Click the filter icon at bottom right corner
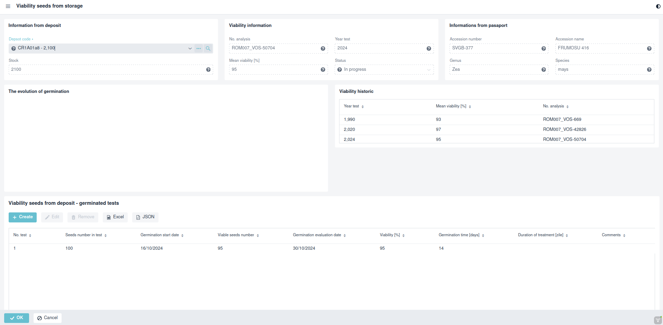The height and width of the screenshot is (325, 663). point(658,320)
